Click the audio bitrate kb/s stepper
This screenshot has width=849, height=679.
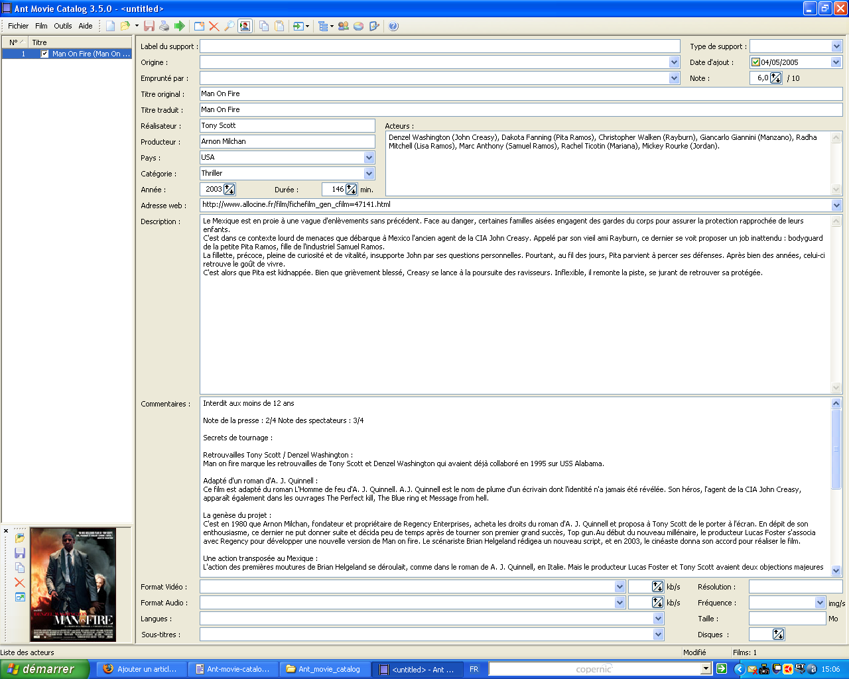pos(657,602)
